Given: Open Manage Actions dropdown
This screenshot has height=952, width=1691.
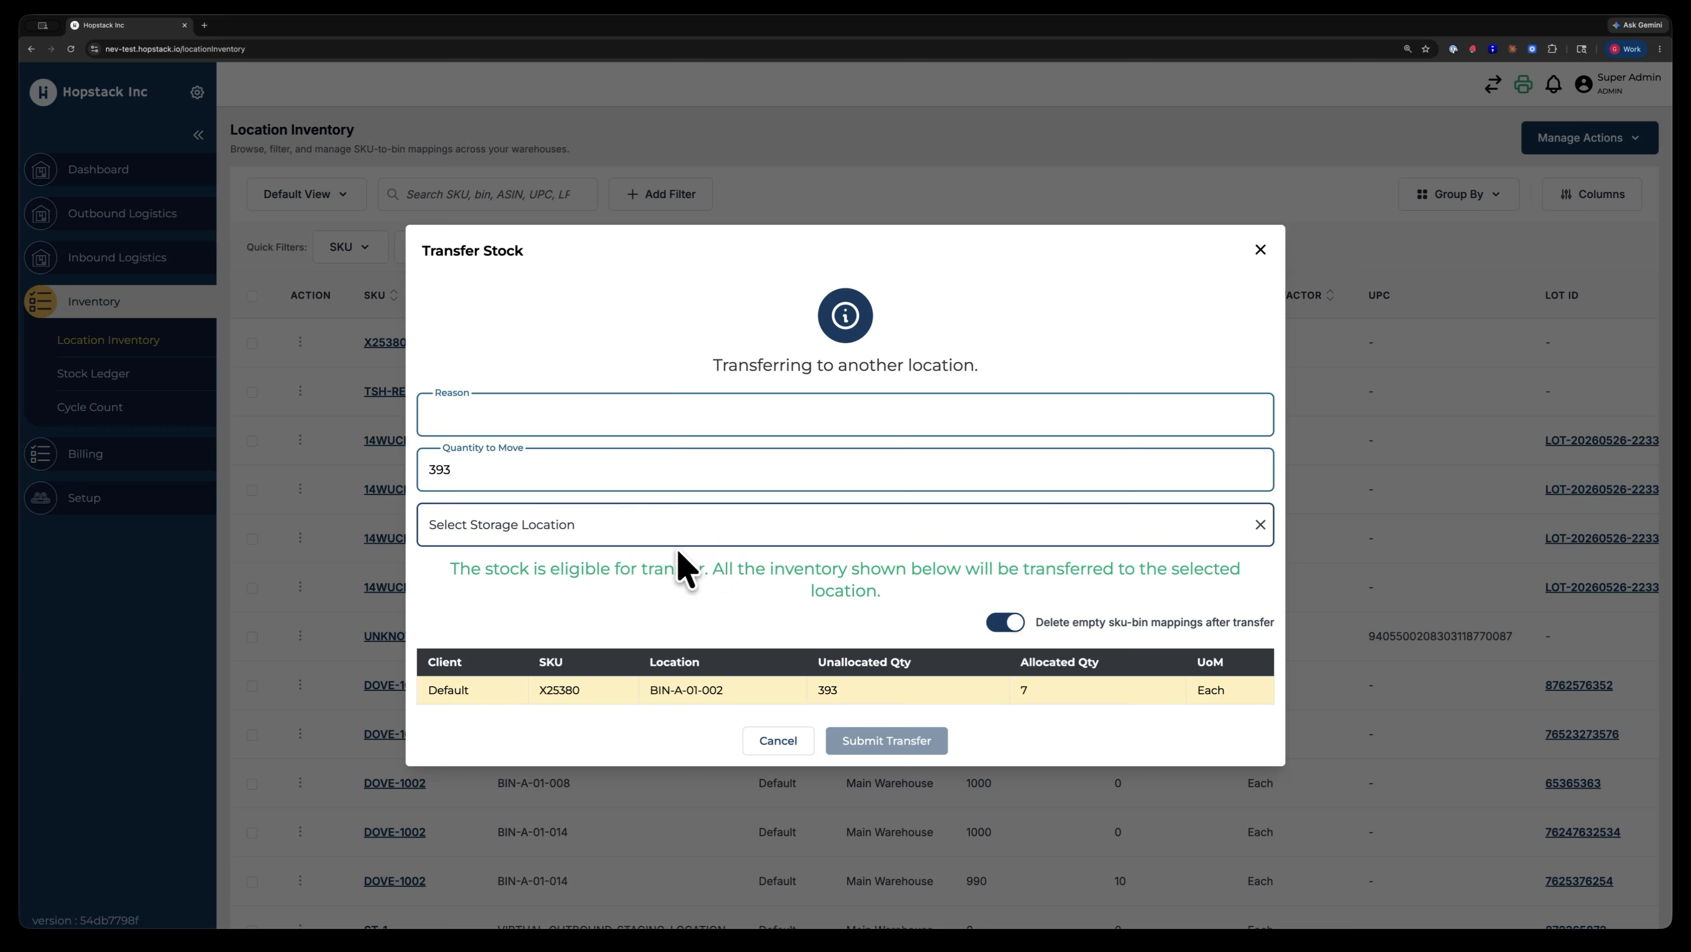Looking at the screenshot, I should pyautogui.click(x=1589, y=138).
